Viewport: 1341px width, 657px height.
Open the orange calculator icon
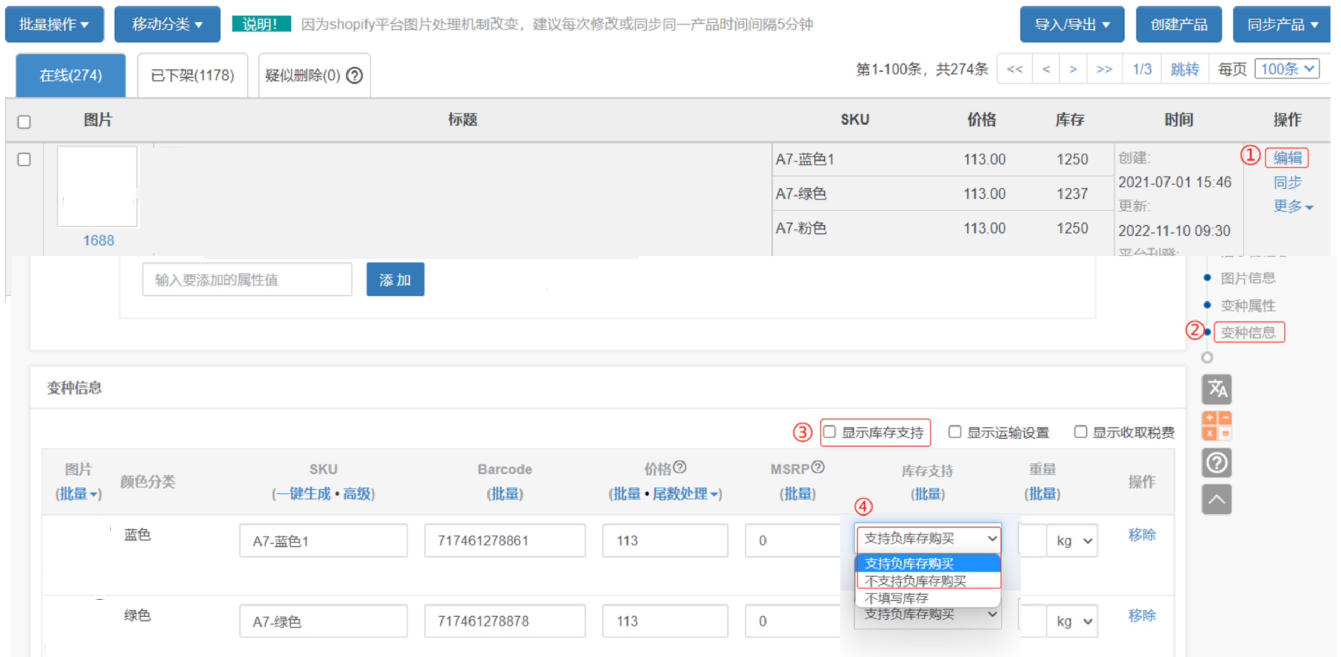[x=1216, y=425]
